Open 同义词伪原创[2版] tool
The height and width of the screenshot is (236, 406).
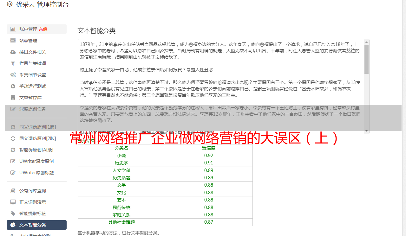[x=36, y=138]
